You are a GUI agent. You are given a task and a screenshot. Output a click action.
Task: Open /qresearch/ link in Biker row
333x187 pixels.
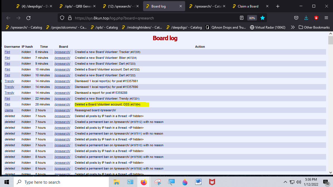click(62, 58)
